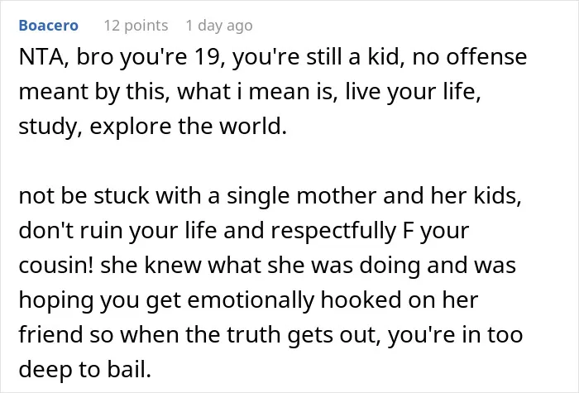Click the line starting 'meant by this'
Viewport: 579px width, 393px height.
pyautogui.click(x=250, y=92)
